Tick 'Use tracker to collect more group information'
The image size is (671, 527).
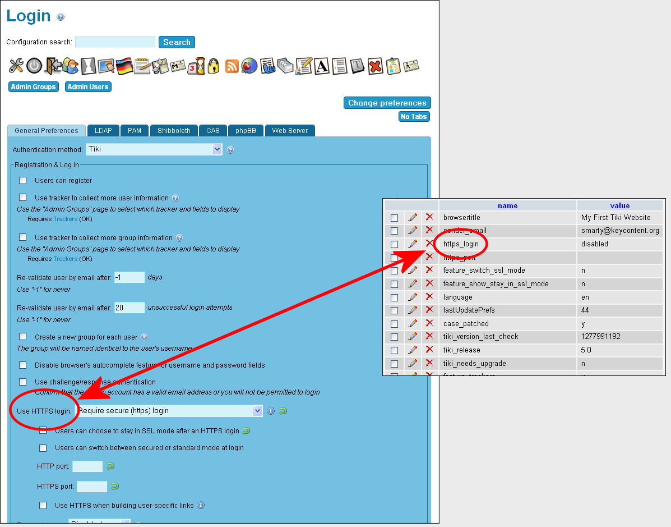click(x=23, y=237)
